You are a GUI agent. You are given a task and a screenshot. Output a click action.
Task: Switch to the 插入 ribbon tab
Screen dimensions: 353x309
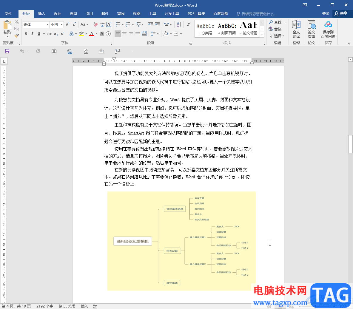pos(42,14)
